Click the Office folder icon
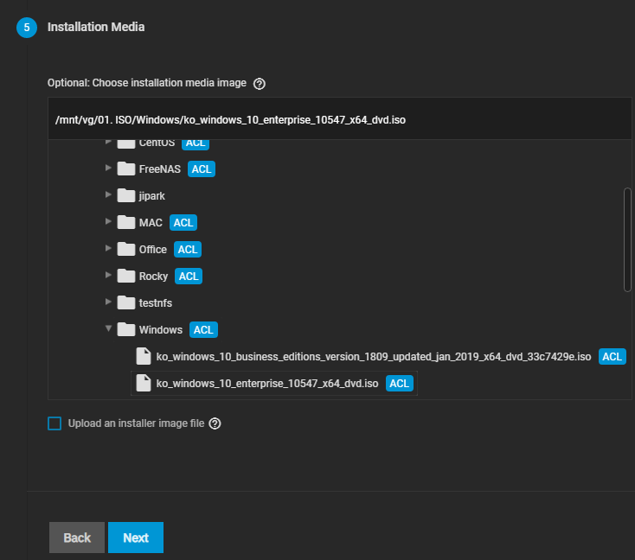Viewport: 635px width, 560px height. 126,250
